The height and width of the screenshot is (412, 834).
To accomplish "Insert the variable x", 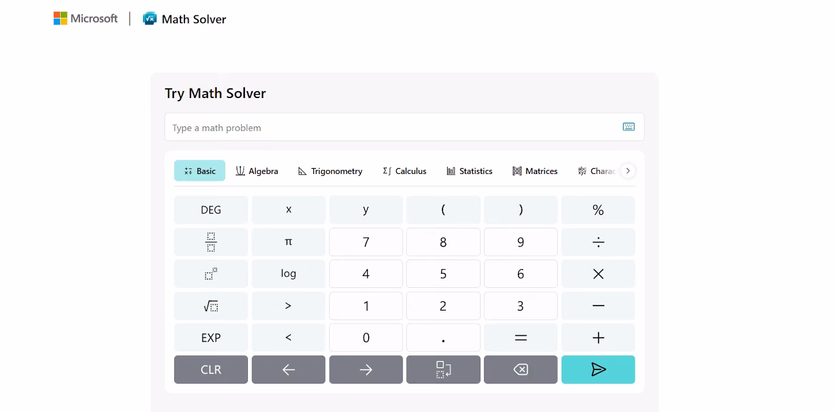I will [289, 210].
